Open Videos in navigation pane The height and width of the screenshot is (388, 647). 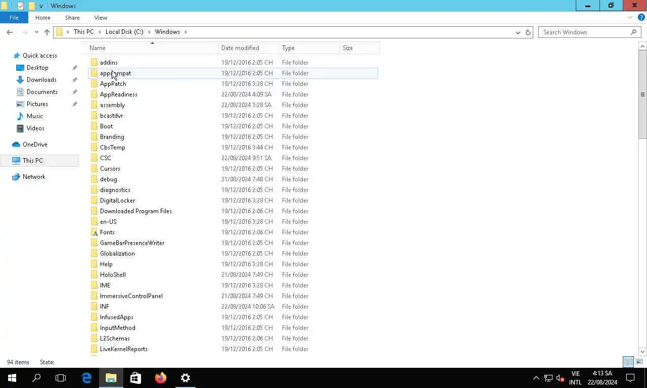tap(35, 128)
